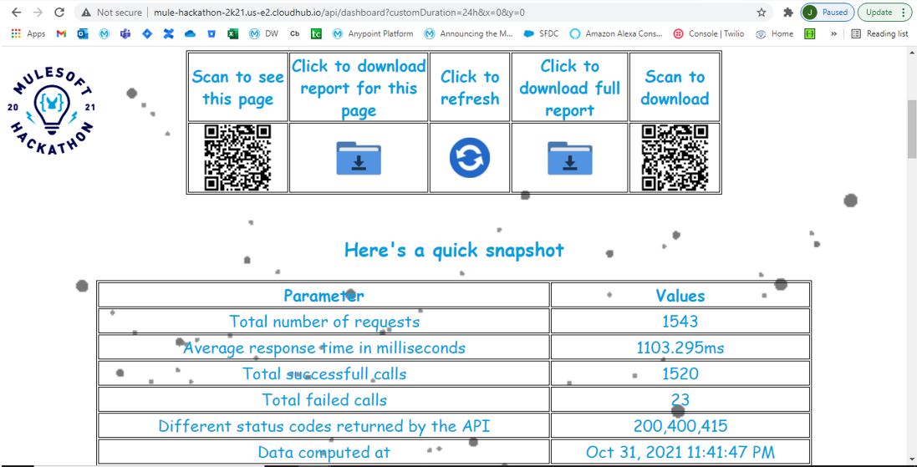The height and width of the screenshot is (467, 917).
Task: Open the green tc bookmark
Action: tap(316, 34)
